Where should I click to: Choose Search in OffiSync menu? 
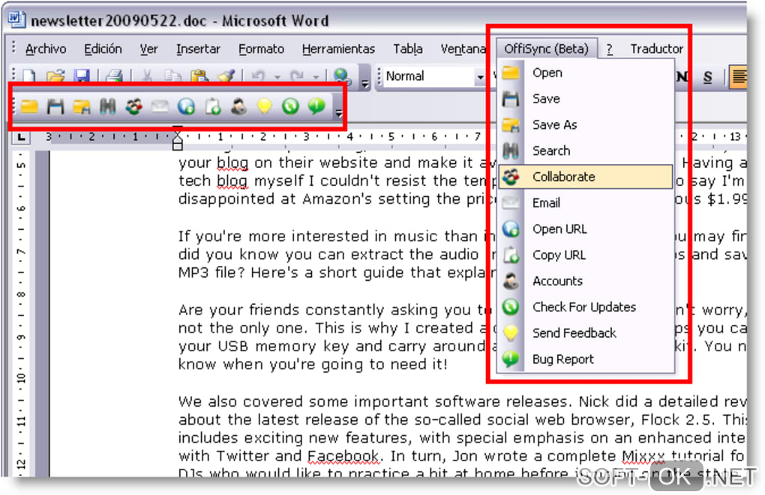586,151
